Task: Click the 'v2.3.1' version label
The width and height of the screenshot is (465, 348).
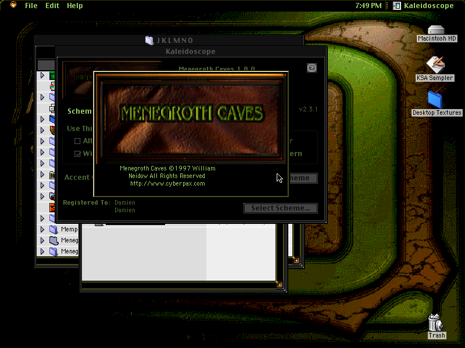Action: 308,109
